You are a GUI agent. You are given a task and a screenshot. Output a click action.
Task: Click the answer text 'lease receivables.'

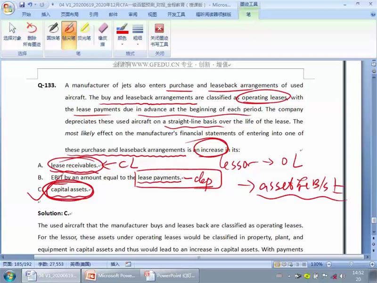coord(74,166)
